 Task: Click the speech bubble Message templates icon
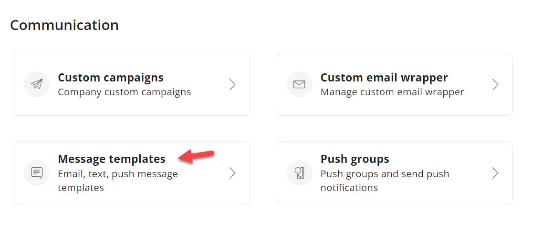[37, 173]
